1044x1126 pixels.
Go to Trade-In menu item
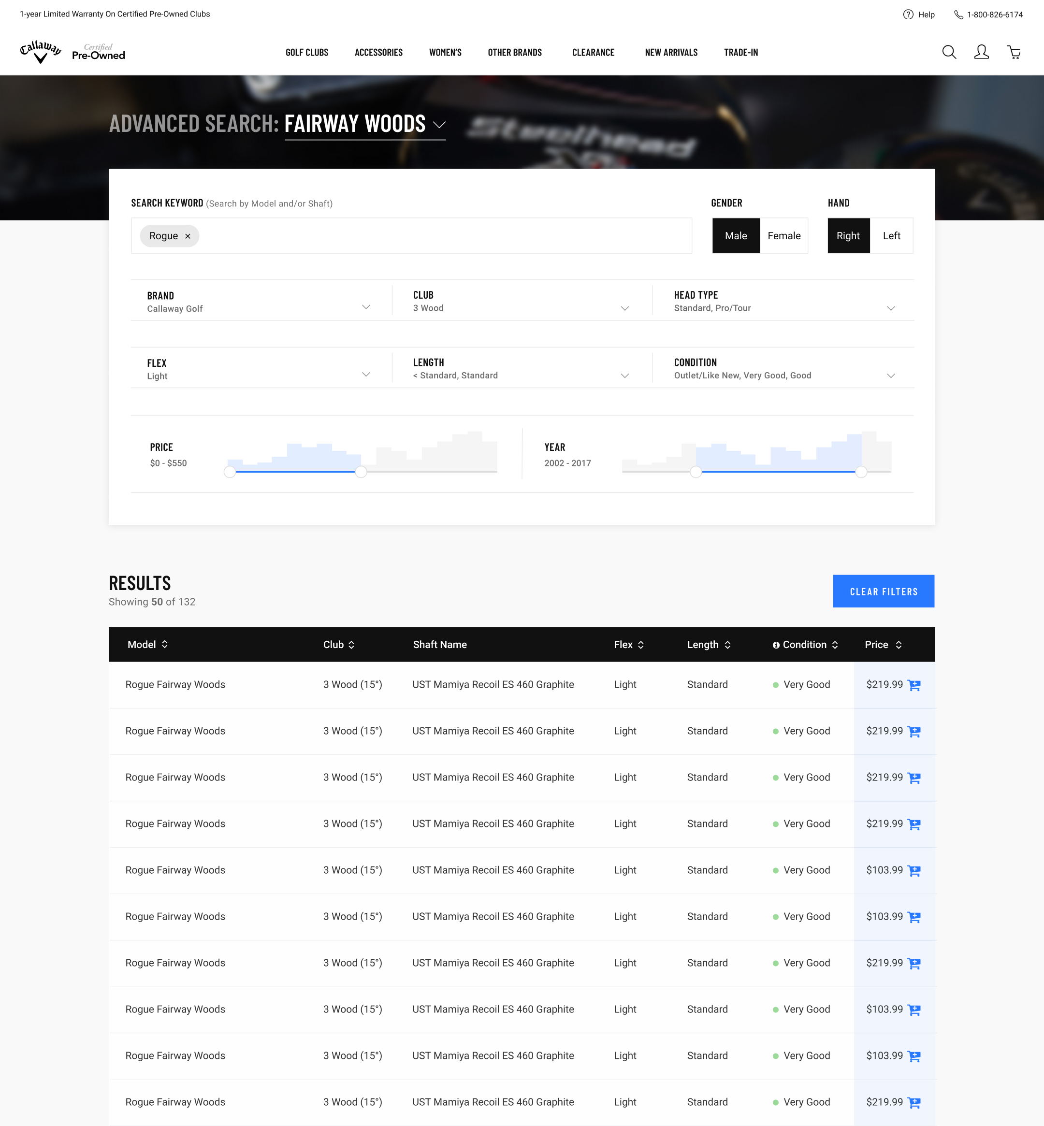tap(740, 53)
